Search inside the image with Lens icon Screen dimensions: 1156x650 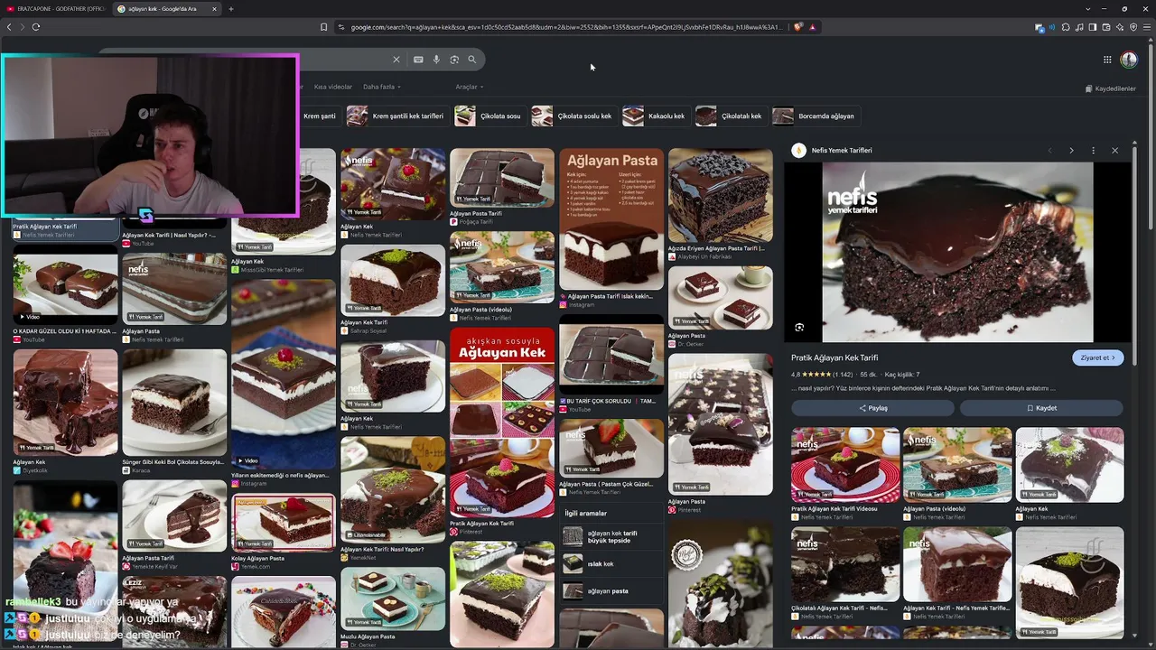pyautogui.click(x=799, y=328)
